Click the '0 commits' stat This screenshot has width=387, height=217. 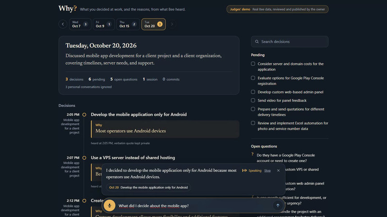(x=171, y=80)
